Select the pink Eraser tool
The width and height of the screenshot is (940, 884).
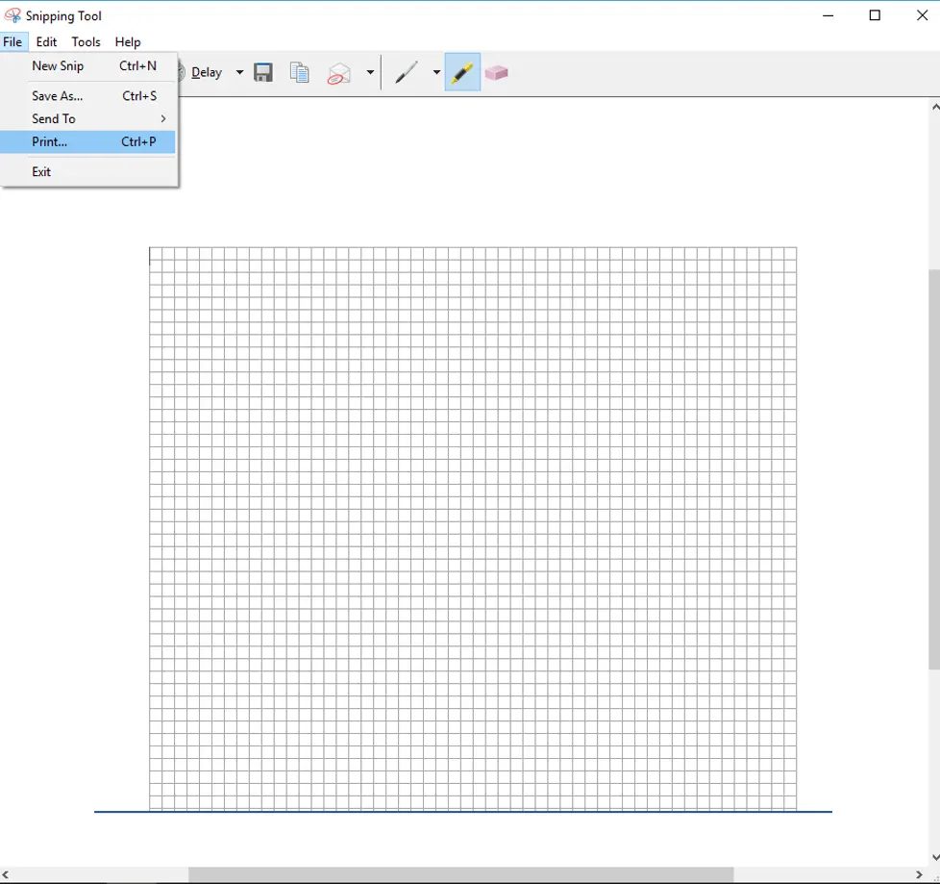496,72
